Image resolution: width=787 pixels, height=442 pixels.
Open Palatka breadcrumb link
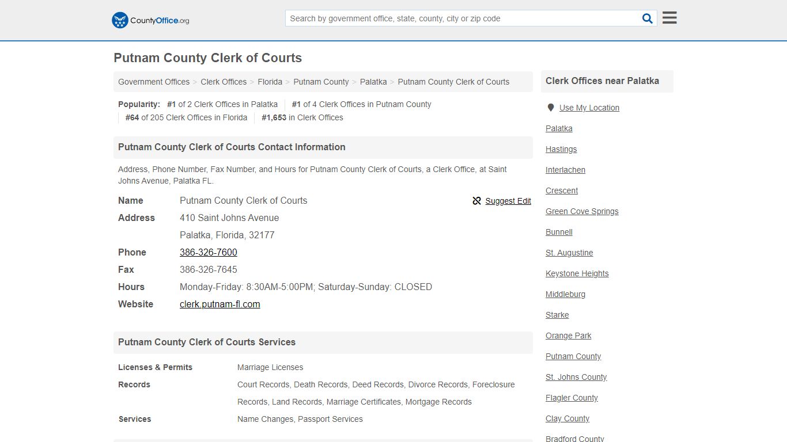coord(373,82)
